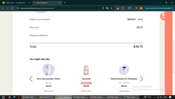175x99 pixels.
Task: Click the browser forward arrow
Action: (x=7, y=8)
